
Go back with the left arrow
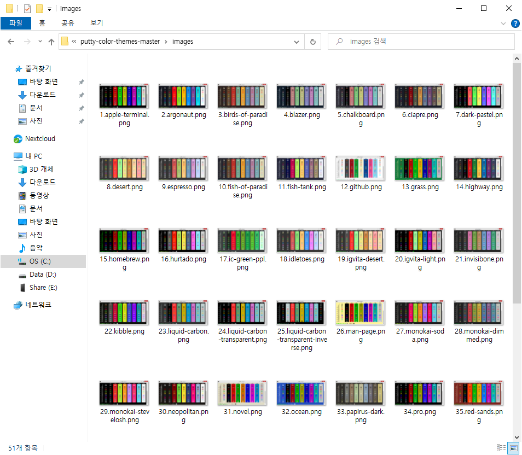[x=11, y=42]
